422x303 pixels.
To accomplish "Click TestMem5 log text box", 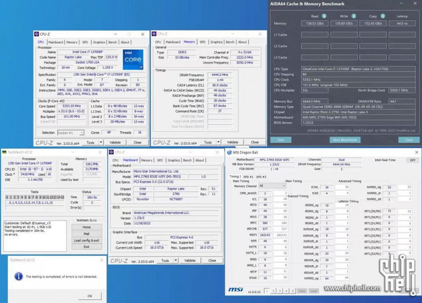I will [x=35, y=236].
